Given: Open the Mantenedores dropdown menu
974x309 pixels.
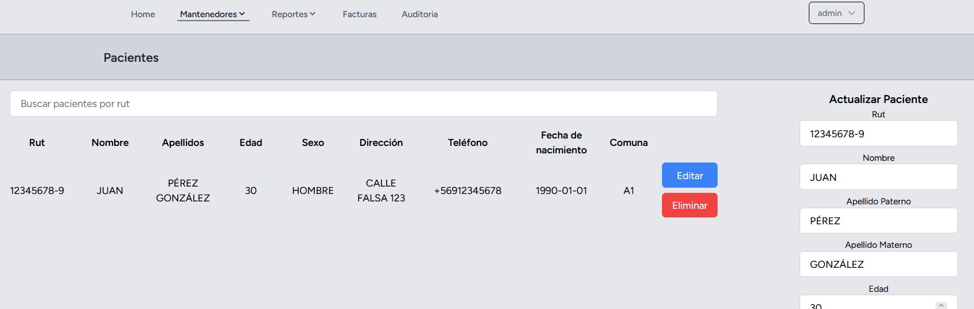Looking at the screenshot, I should pos(213,14).
